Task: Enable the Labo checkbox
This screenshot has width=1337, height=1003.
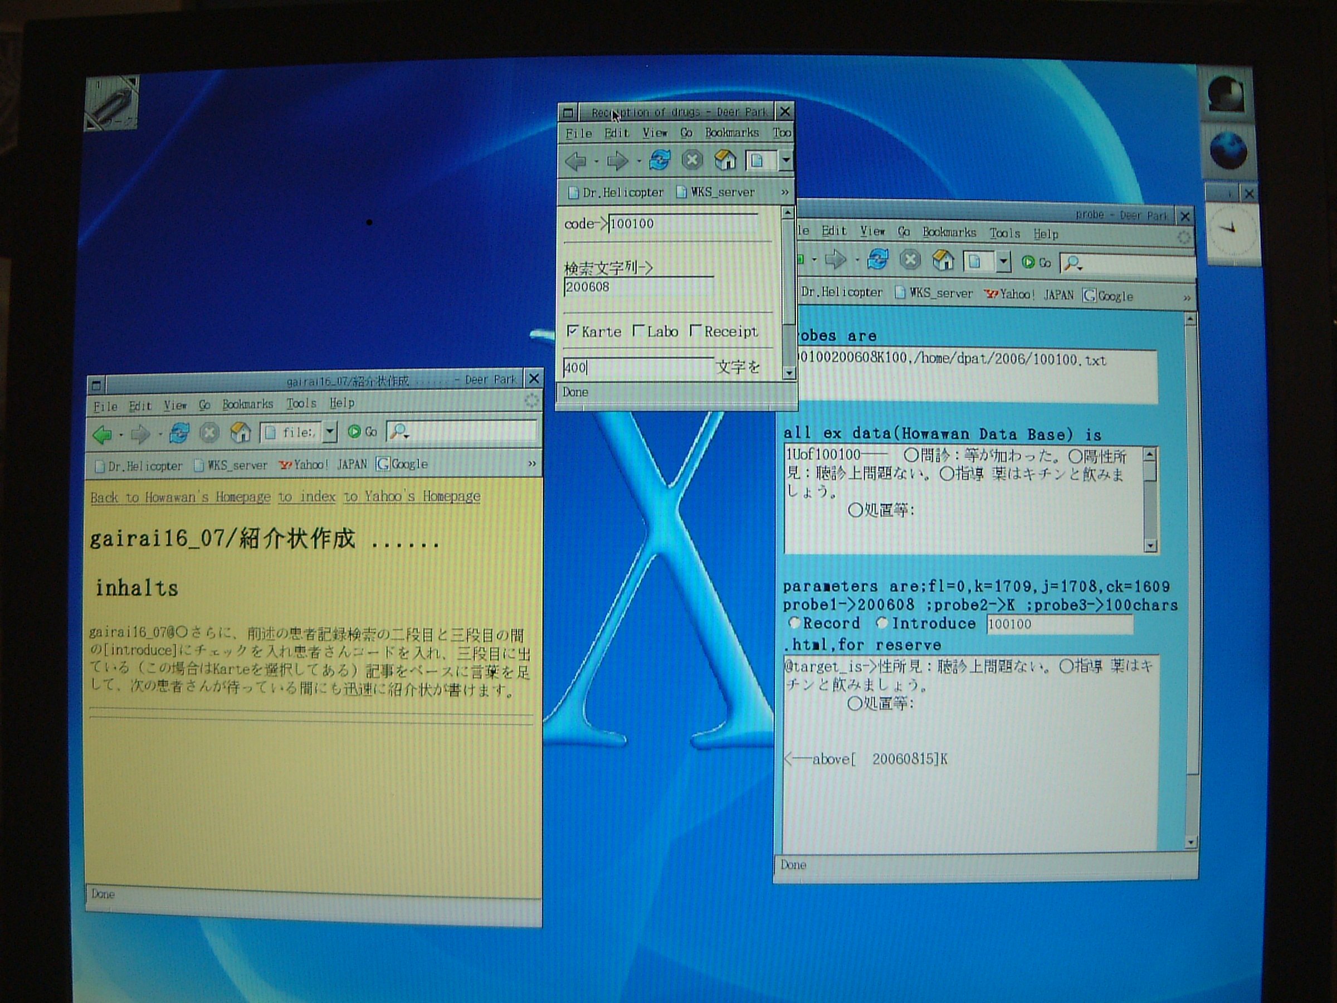Action: click(x=638, y=330)
